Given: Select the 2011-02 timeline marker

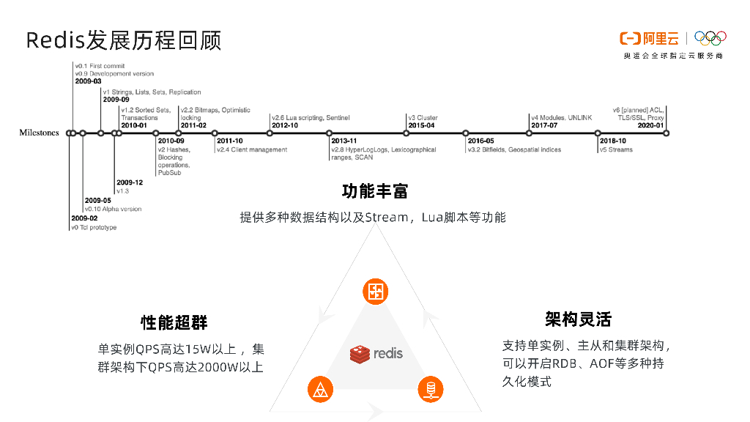Looking at the screenshot, I should tap(179, 133).
